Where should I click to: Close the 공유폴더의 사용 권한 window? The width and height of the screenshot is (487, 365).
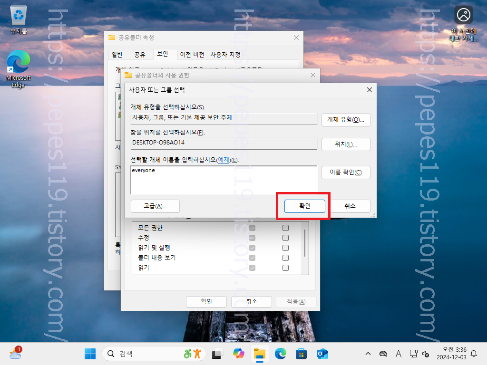coord(313,75)
